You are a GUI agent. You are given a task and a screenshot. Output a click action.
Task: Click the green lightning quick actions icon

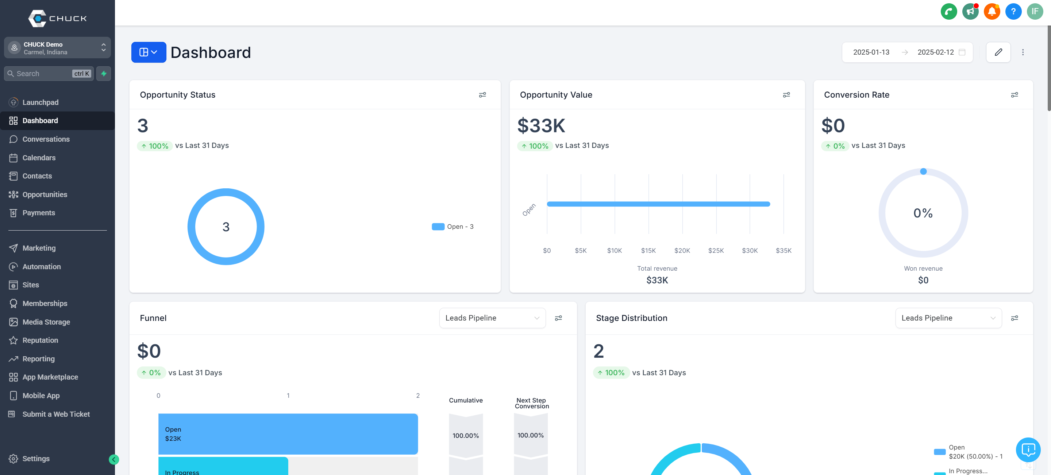pyautogui.click(x=104, y=74)
